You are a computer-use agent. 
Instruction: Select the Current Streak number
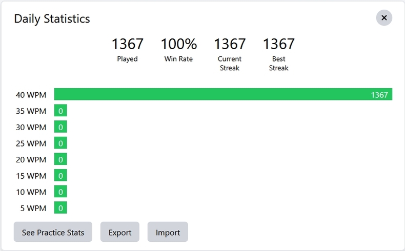tap(230, 44)
